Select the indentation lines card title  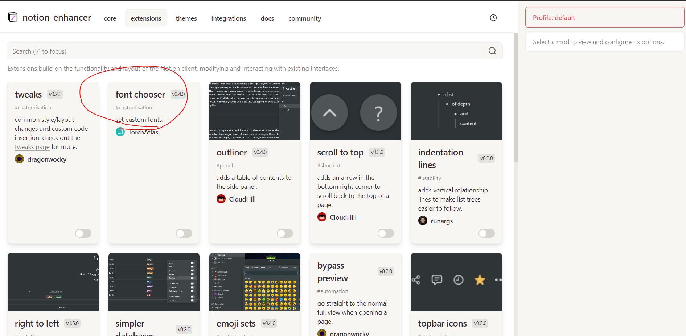coord(441,158)
